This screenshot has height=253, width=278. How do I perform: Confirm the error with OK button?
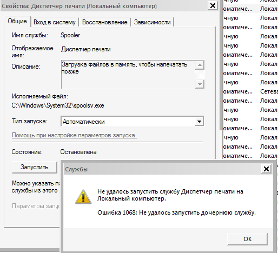click(247, 239)
